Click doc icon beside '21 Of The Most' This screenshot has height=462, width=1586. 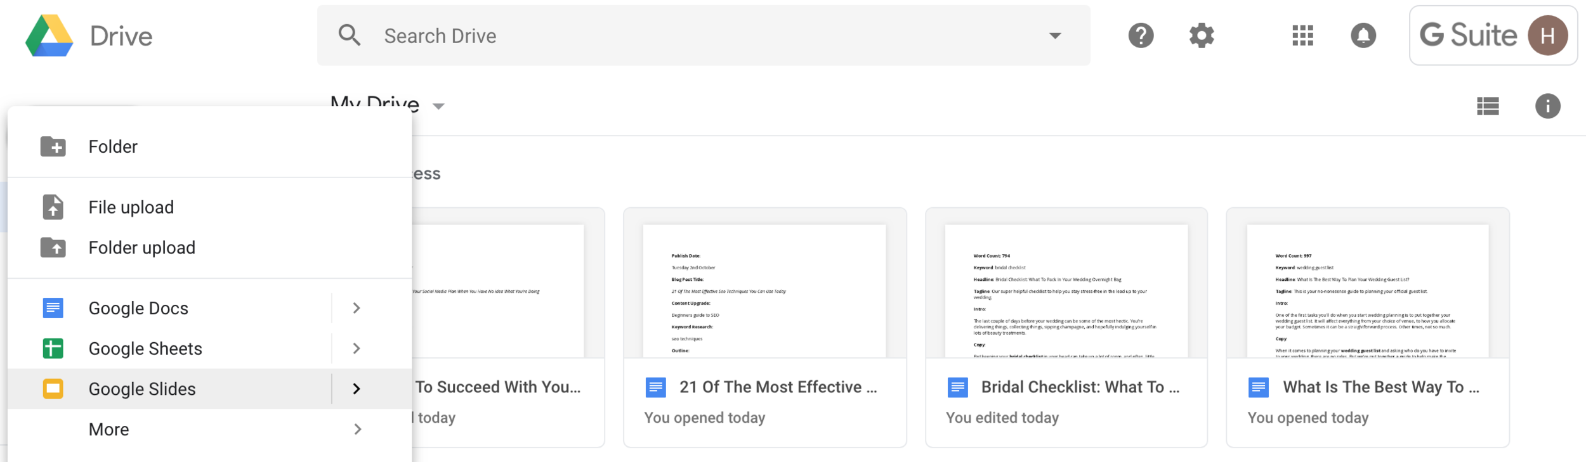point(655,387)
